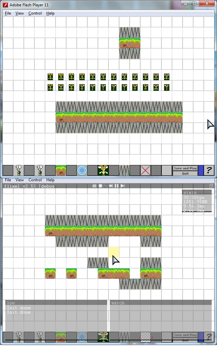This screenshot has width=217, height=346.
Task: Open the View menu in lower window
Action: 20,180
